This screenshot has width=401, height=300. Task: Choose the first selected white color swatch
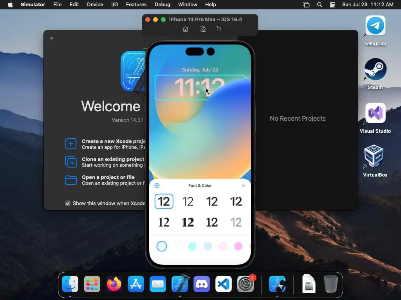162,246
